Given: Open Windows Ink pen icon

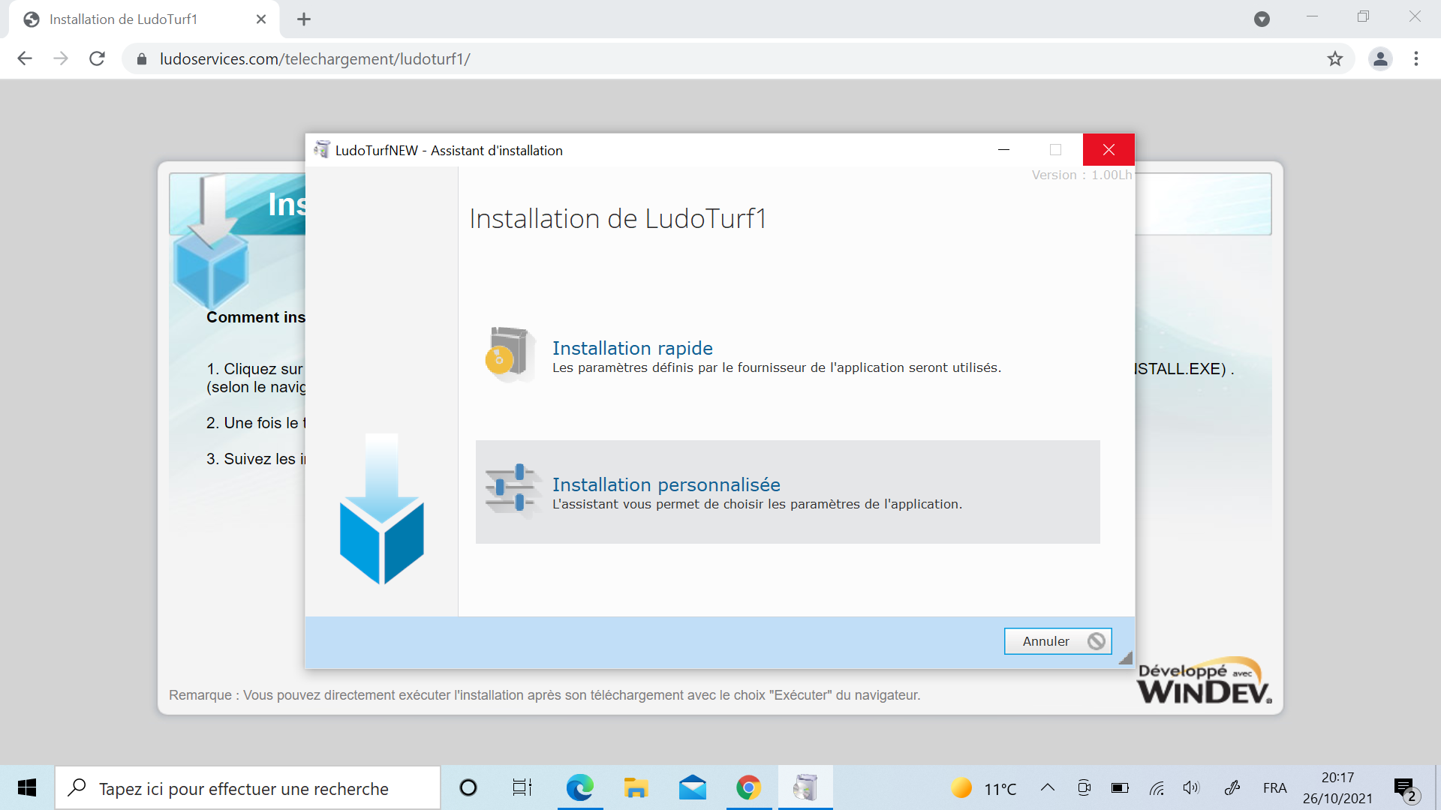Looking at the screenshot, I should click(x=1232, y=787).
